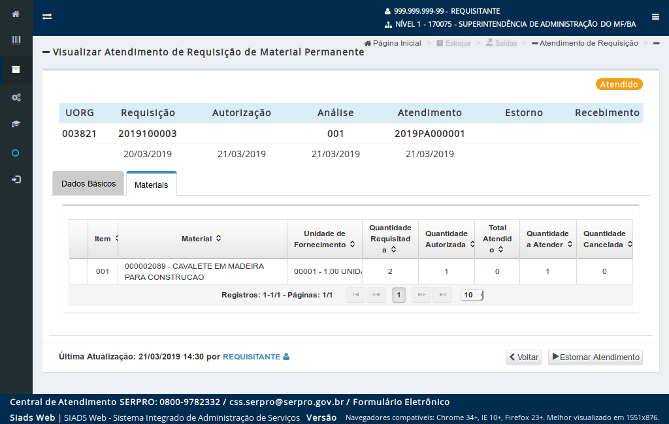669x424 pixels.
Task: Click material cell CAVALETE EM MADEIRA
Action: (203, 271)
